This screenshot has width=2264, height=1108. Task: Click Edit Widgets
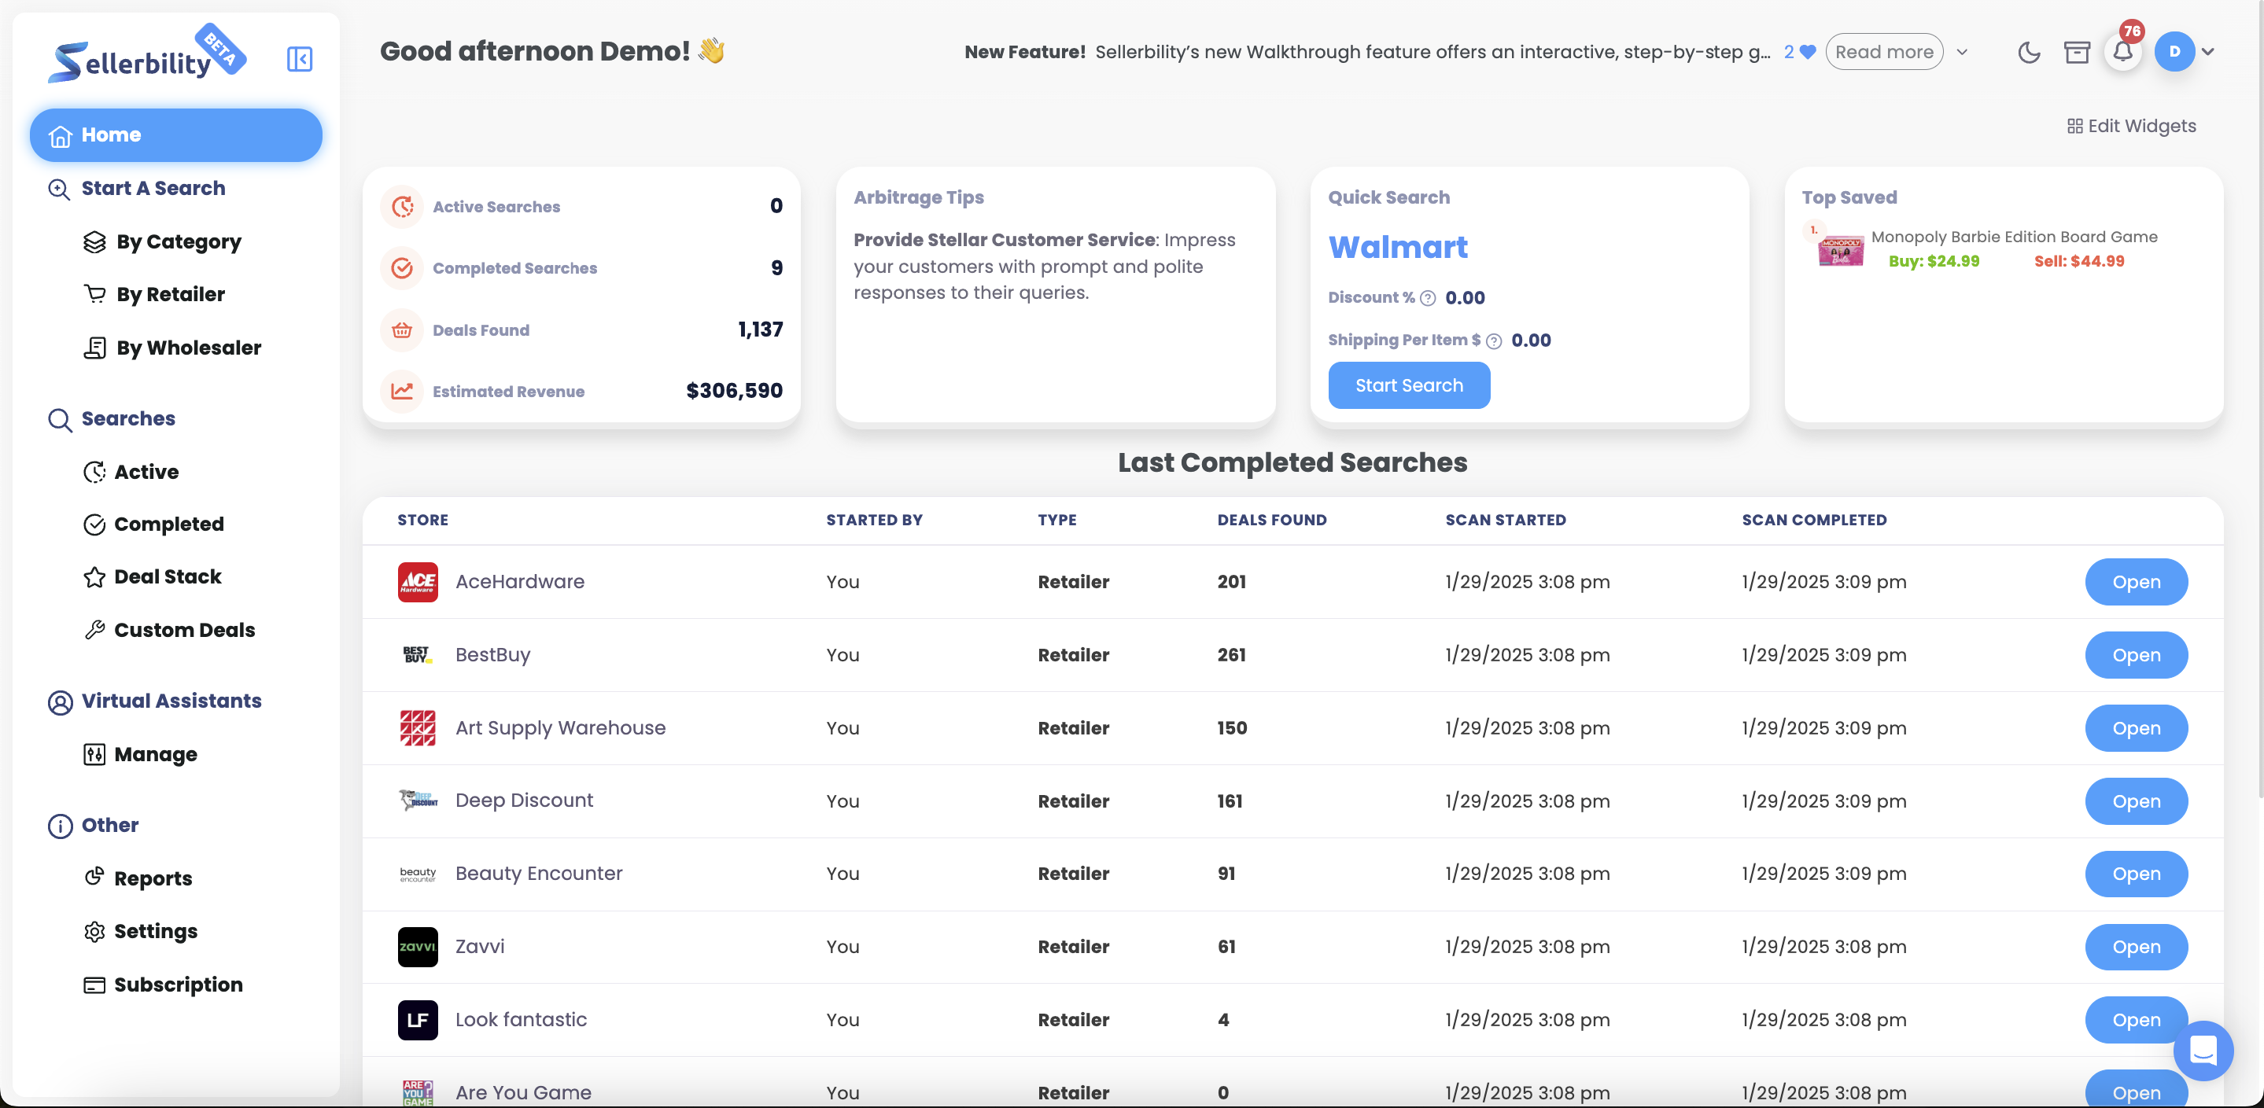coord(2131,126)
